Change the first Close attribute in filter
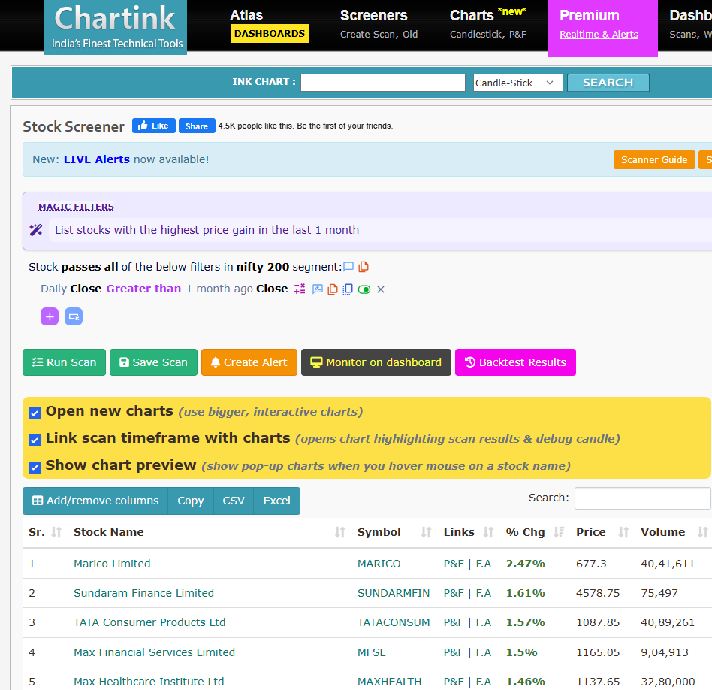This screenshot has width=712, height=690. point(86,289)
